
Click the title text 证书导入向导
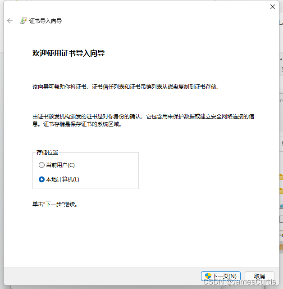[x=46, y=21]
